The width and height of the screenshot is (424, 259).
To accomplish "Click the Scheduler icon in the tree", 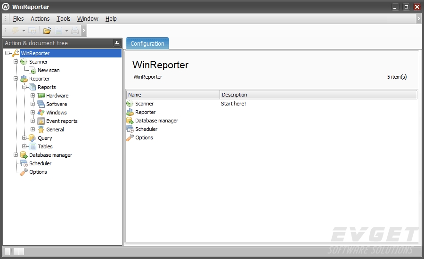I will [24, 163].
